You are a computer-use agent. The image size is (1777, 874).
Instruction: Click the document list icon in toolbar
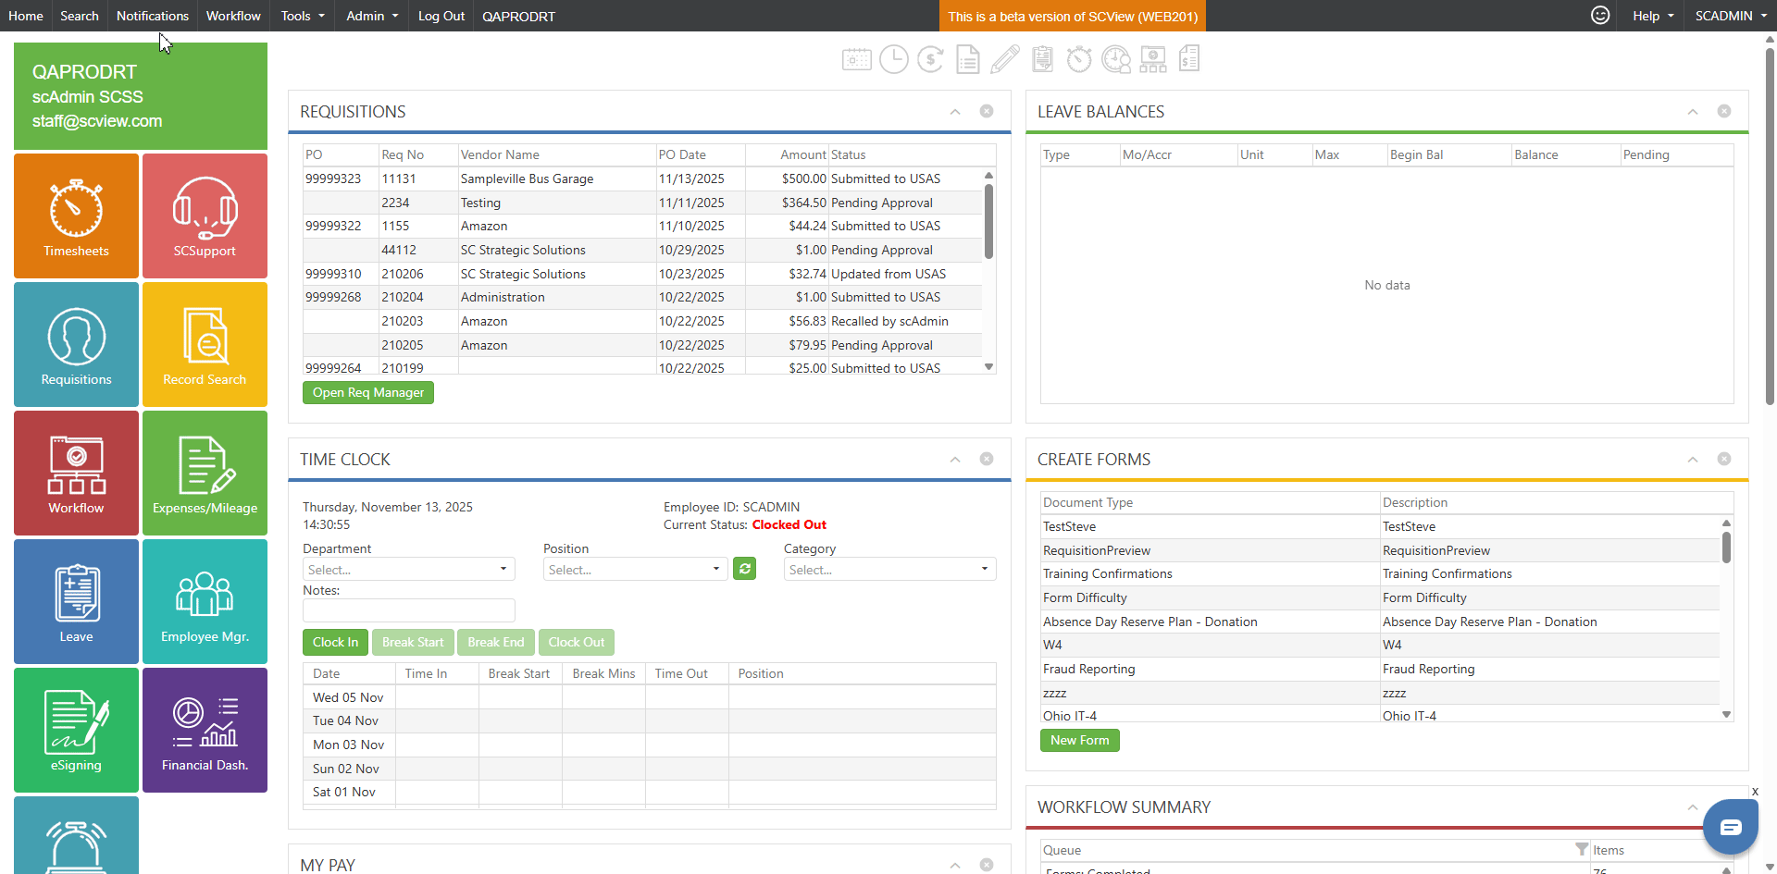click(968, 59)
